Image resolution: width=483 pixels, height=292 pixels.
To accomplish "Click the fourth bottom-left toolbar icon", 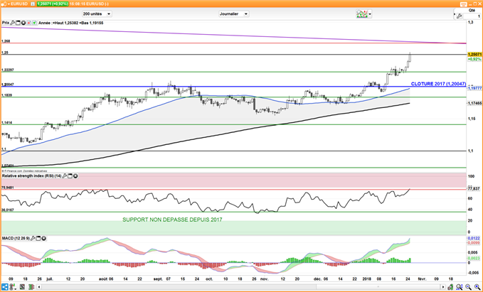I will pyautogui.click(x=31, y=287).
